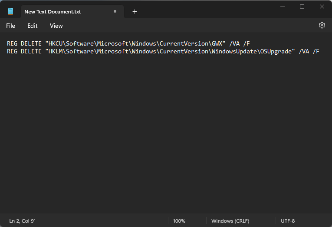Open the Edit menu
This screenshot has height=227, width=332.
33,26
